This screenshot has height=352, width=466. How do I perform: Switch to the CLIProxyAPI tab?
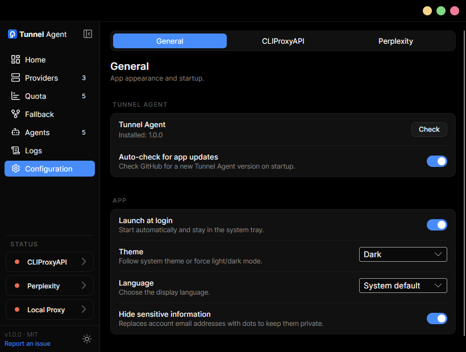tap(283, 41)
